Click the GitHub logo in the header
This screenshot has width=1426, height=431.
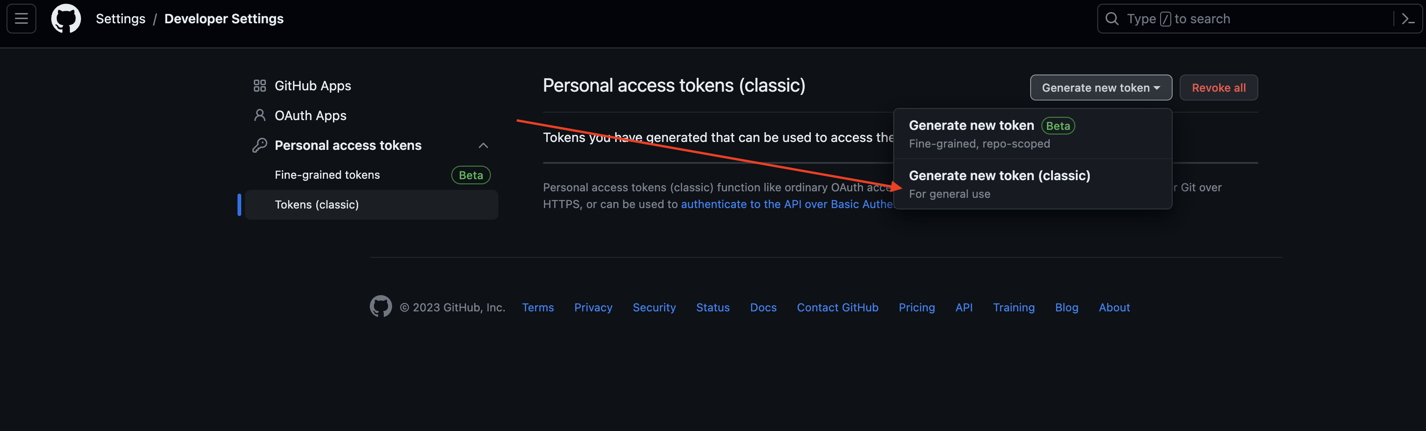(x=66, y=18)
